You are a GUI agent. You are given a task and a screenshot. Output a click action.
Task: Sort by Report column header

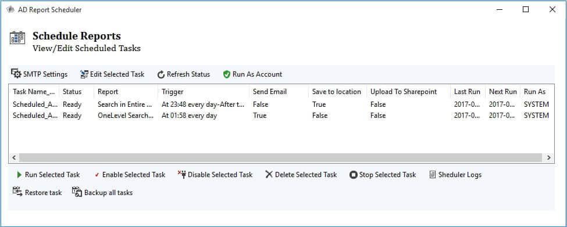pos(126,92)
